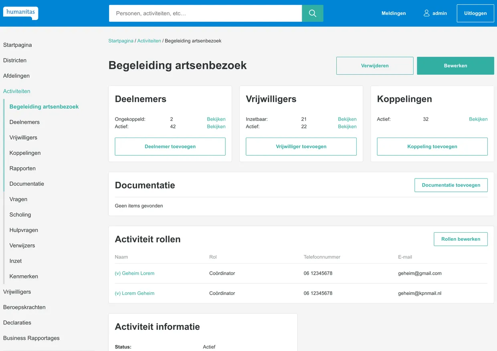Click Koppeling toevoegen
Viewport: 497px width, 351px height.
point(432,146)
